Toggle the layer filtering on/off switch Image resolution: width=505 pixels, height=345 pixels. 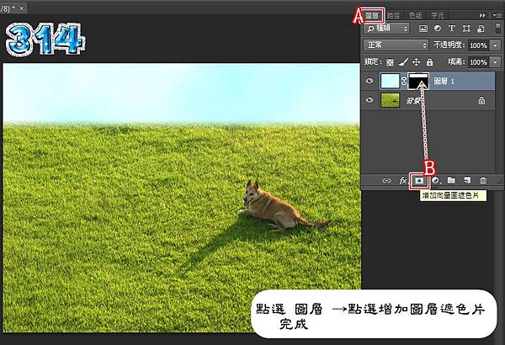tap(498, 29)
